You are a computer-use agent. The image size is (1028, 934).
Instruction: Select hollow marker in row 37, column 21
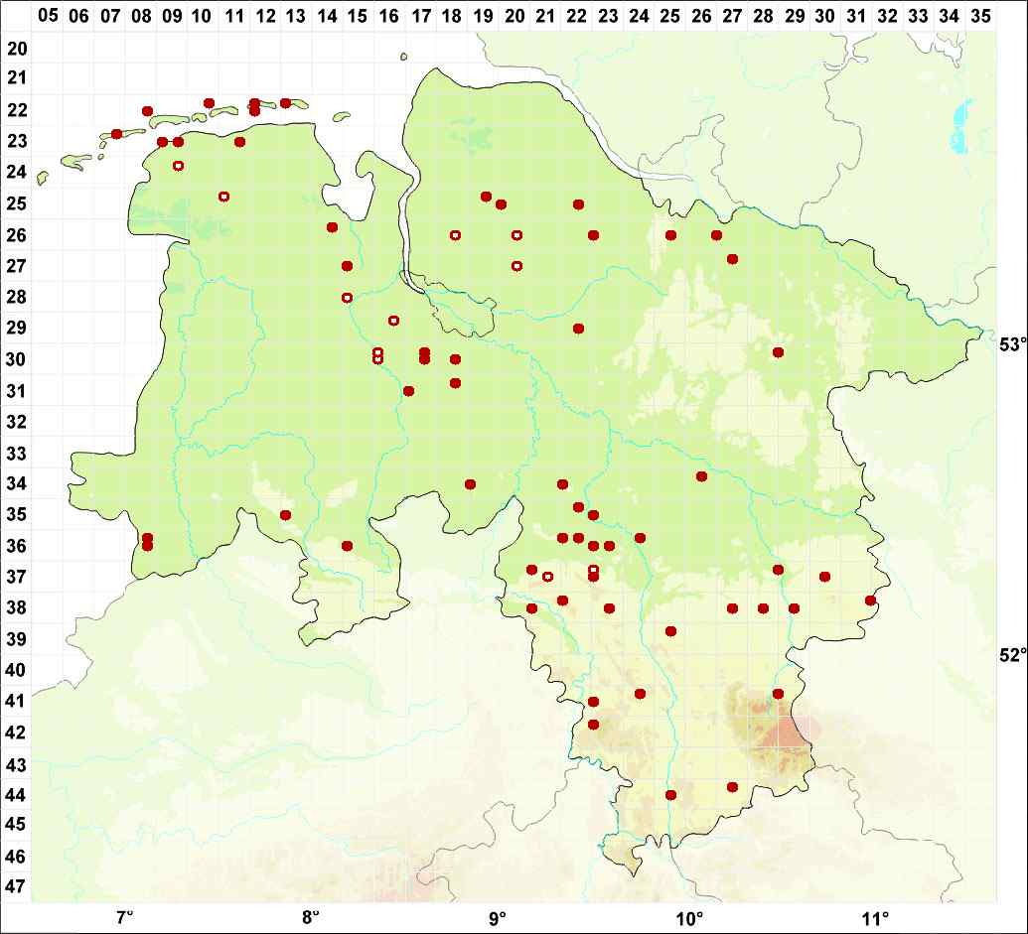point(548,577)
